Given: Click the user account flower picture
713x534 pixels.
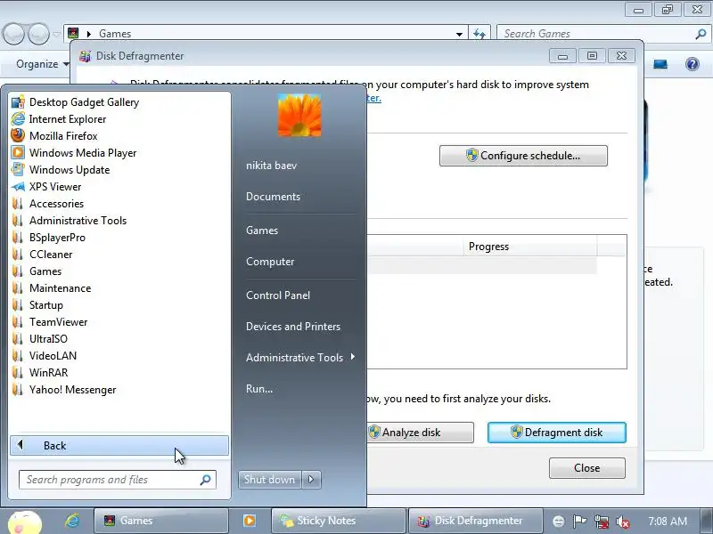Looking at the screenshot, I should point(299,116).
